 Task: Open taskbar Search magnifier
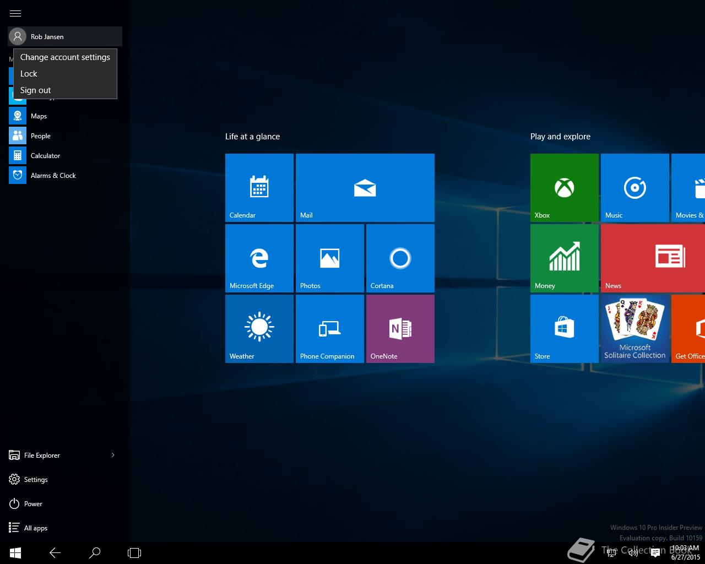[x=95, y=553]
